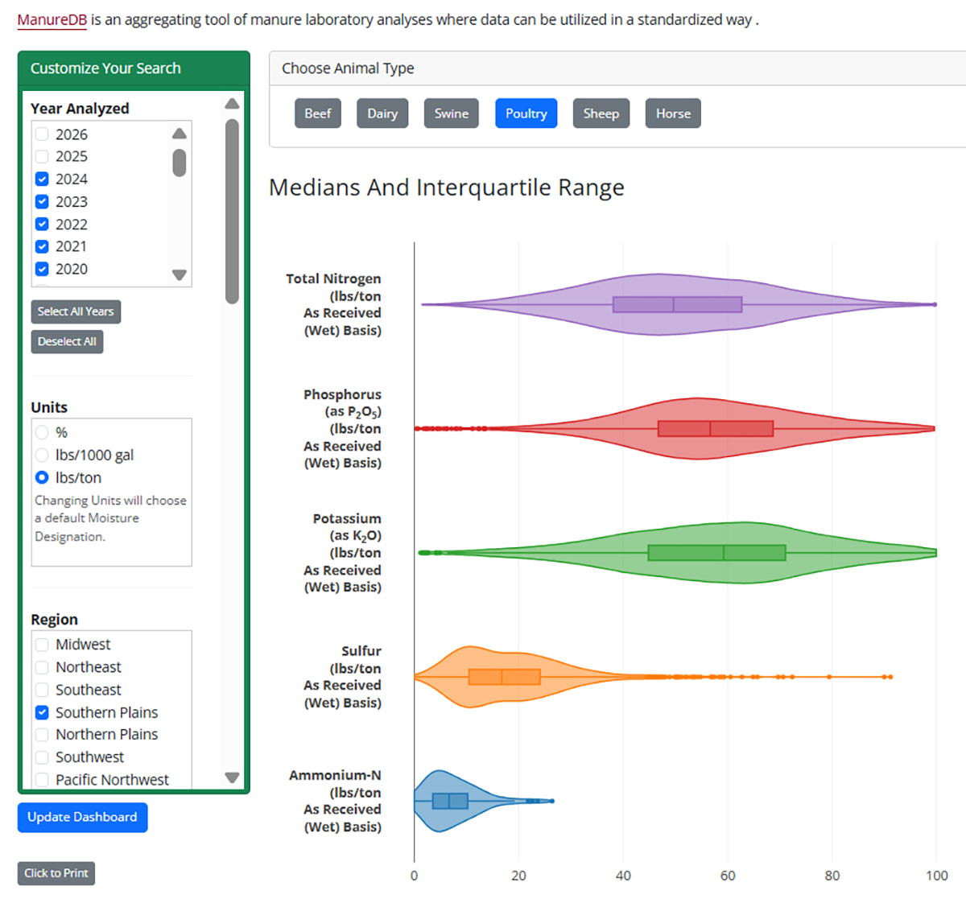Uncheck the 2024 year checkbox

pos(43,179)
